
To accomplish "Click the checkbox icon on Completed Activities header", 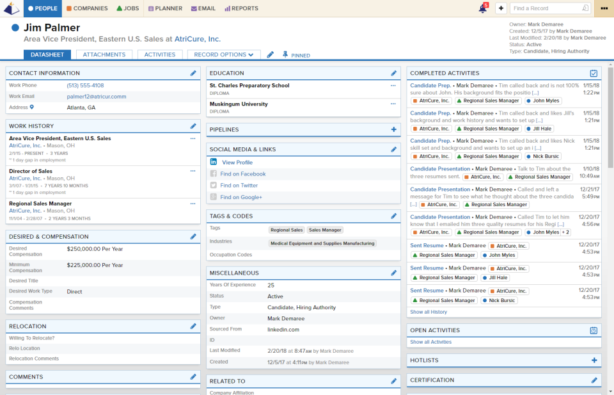I will click(594, 72).
